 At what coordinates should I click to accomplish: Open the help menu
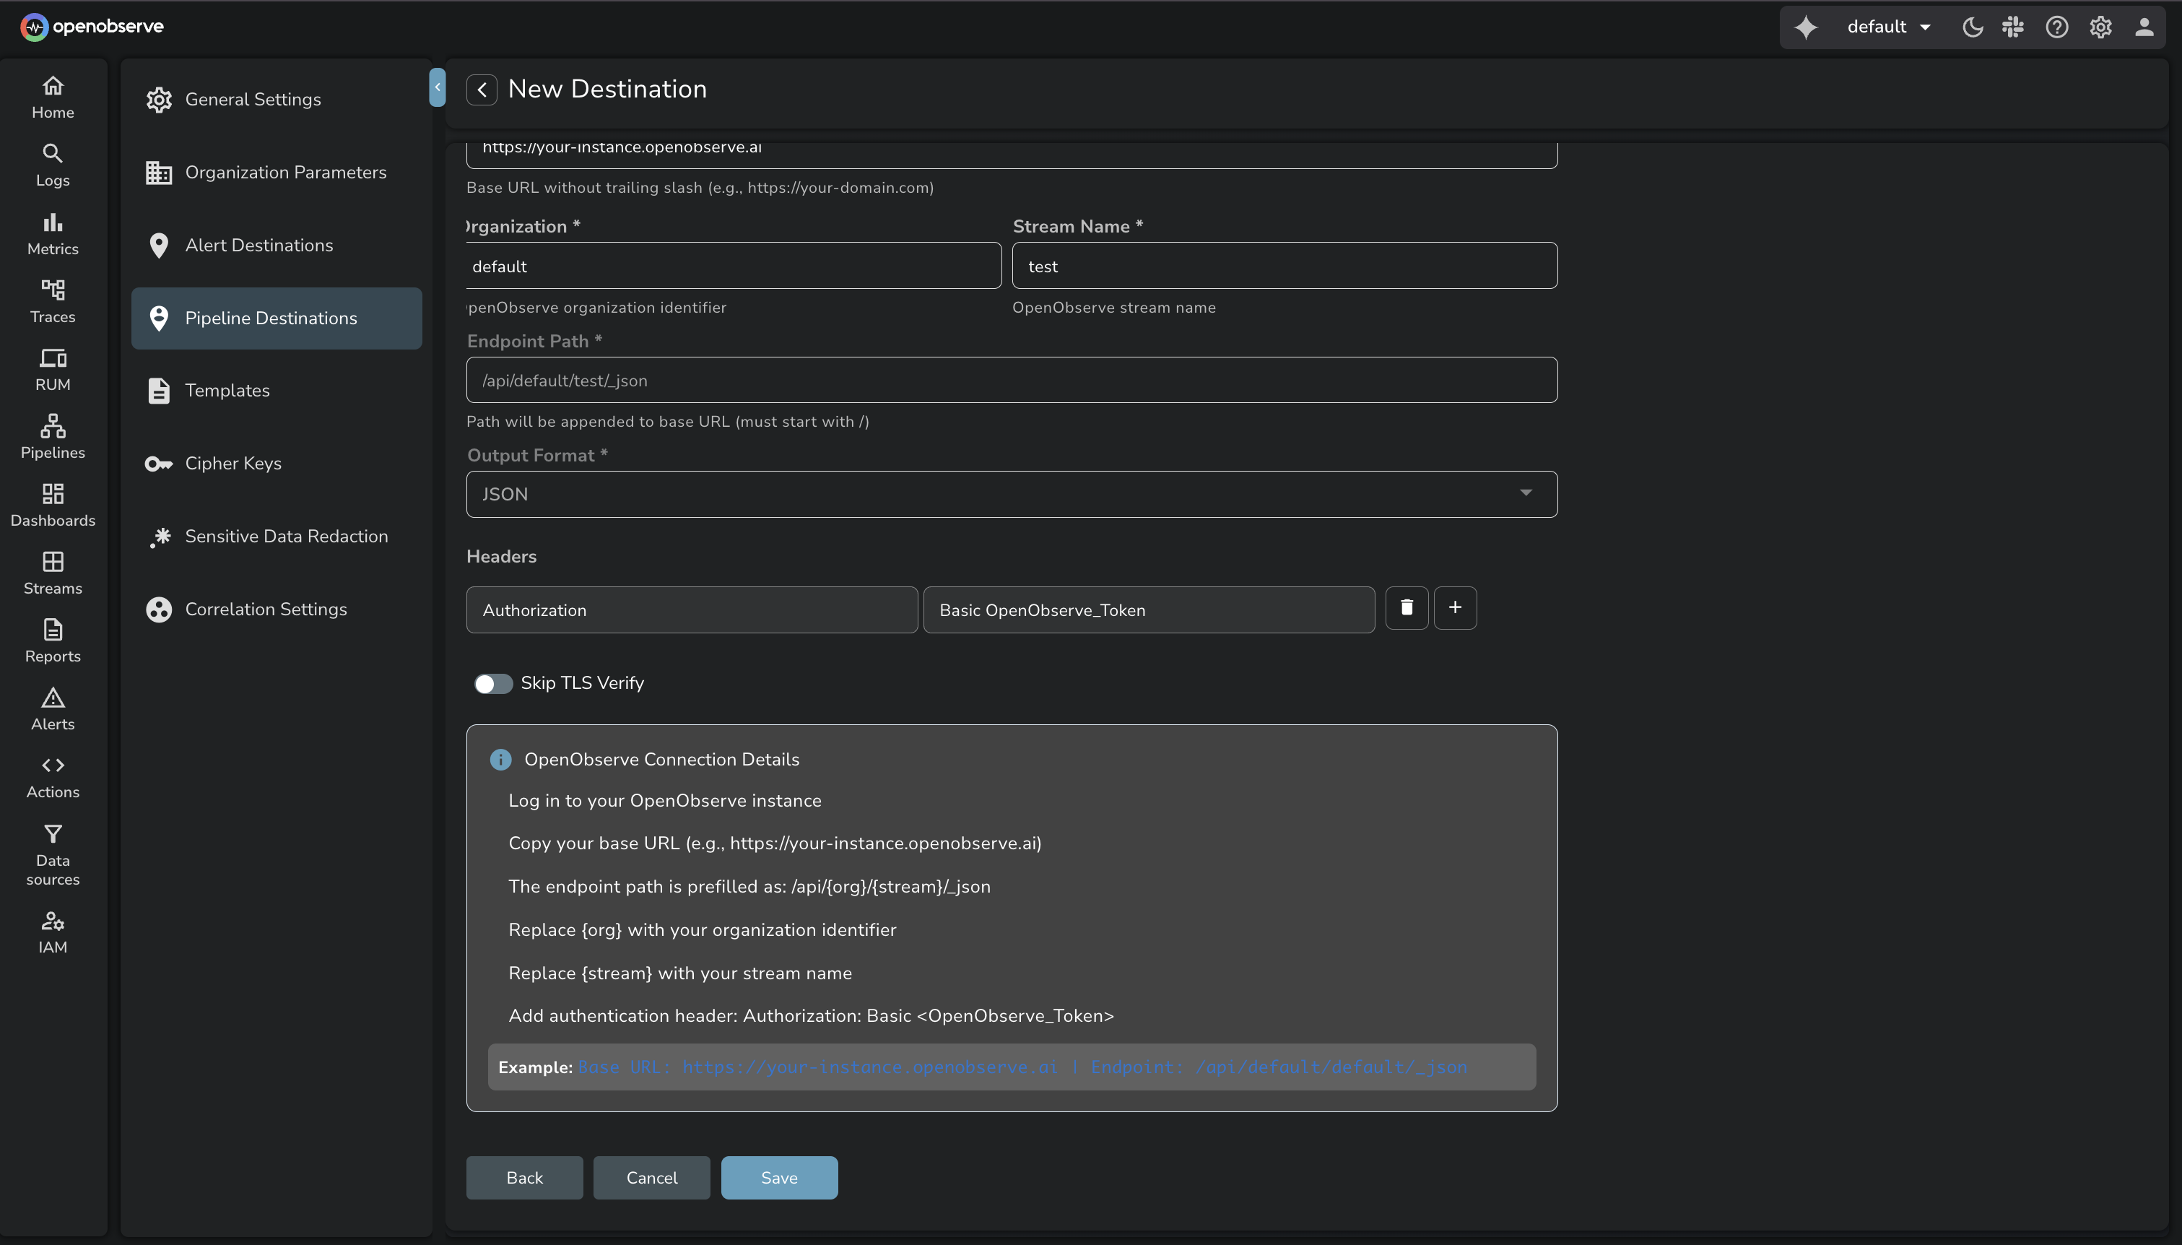[x=2056, y=27]
